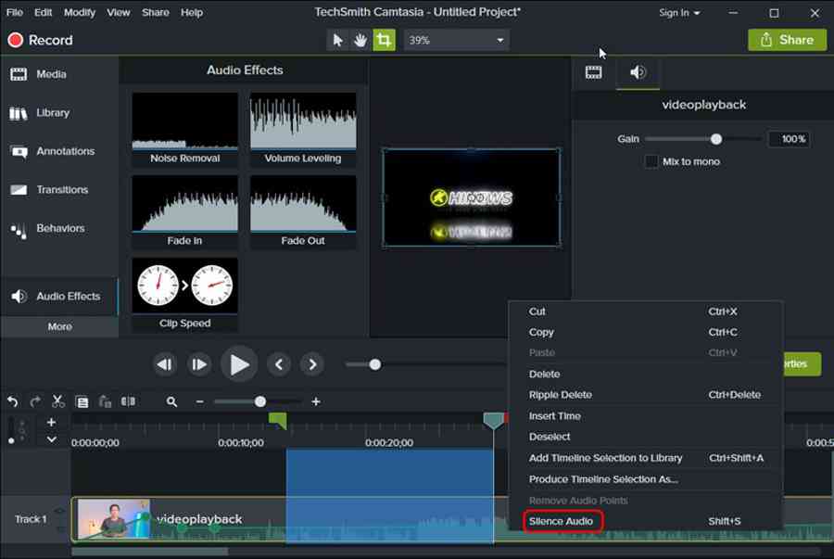Click the timeline zoom slider handle
The image size is (834, 559).
coord(260,401)
